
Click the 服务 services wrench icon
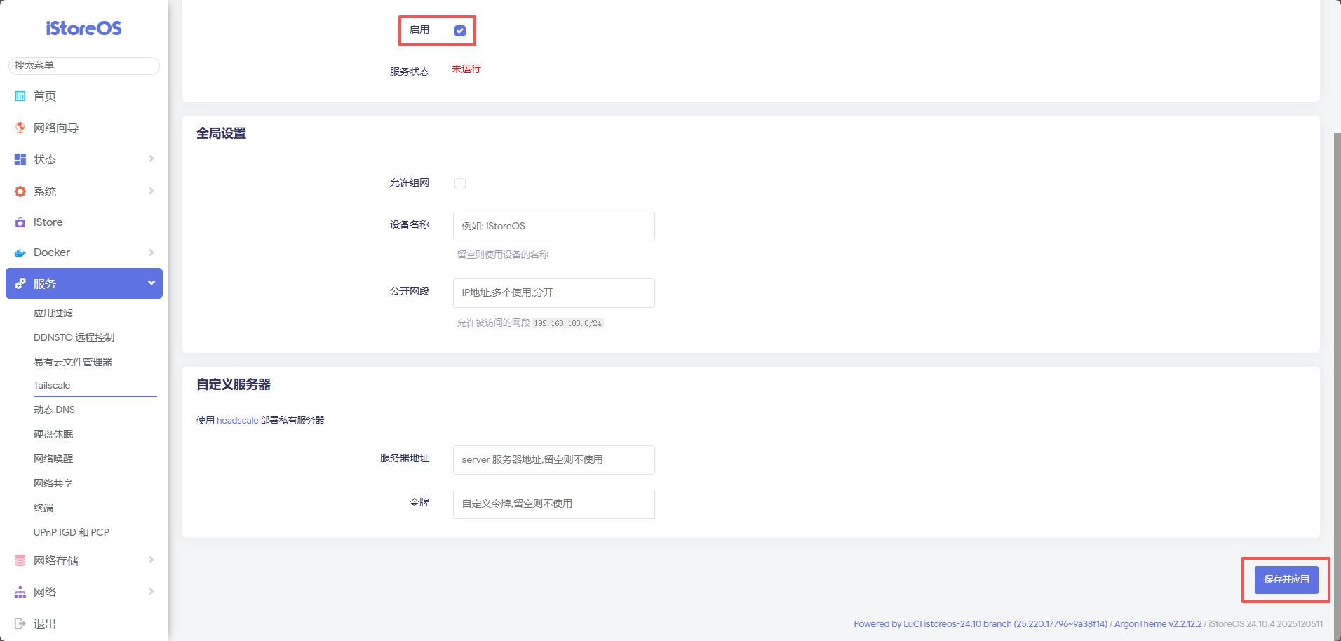[x=20, y=283]
